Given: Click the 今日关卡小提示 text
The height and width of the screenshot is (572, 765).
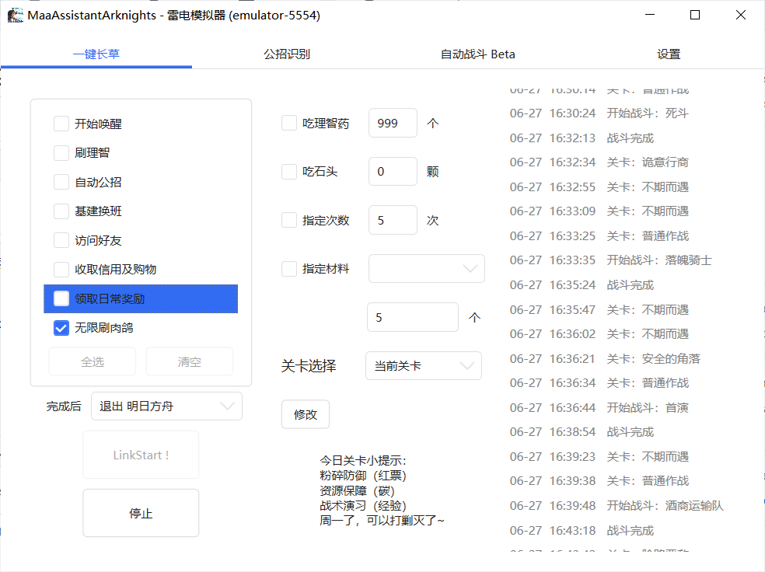Looking at the screenshot, I should point(363,460).
